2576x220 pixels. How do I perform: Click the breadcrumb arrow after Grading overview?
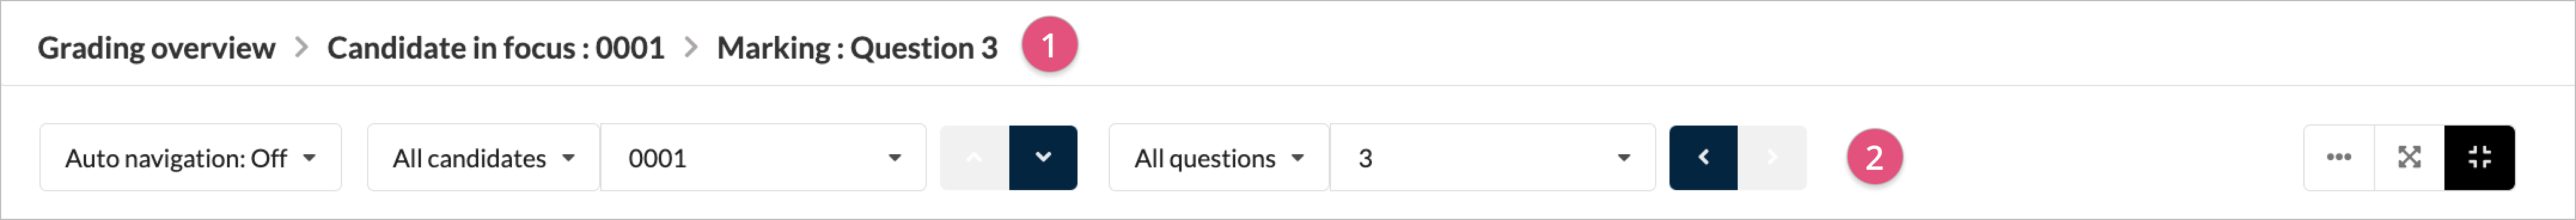(301, 47)
